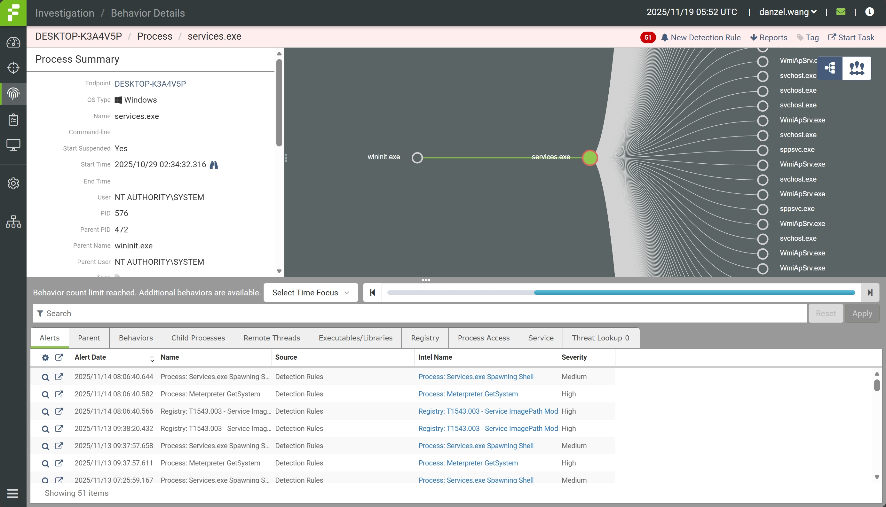Open the Process: Meterpreter GetSystem intel link
Screen dimensions: 886x507
pos(468,394)
